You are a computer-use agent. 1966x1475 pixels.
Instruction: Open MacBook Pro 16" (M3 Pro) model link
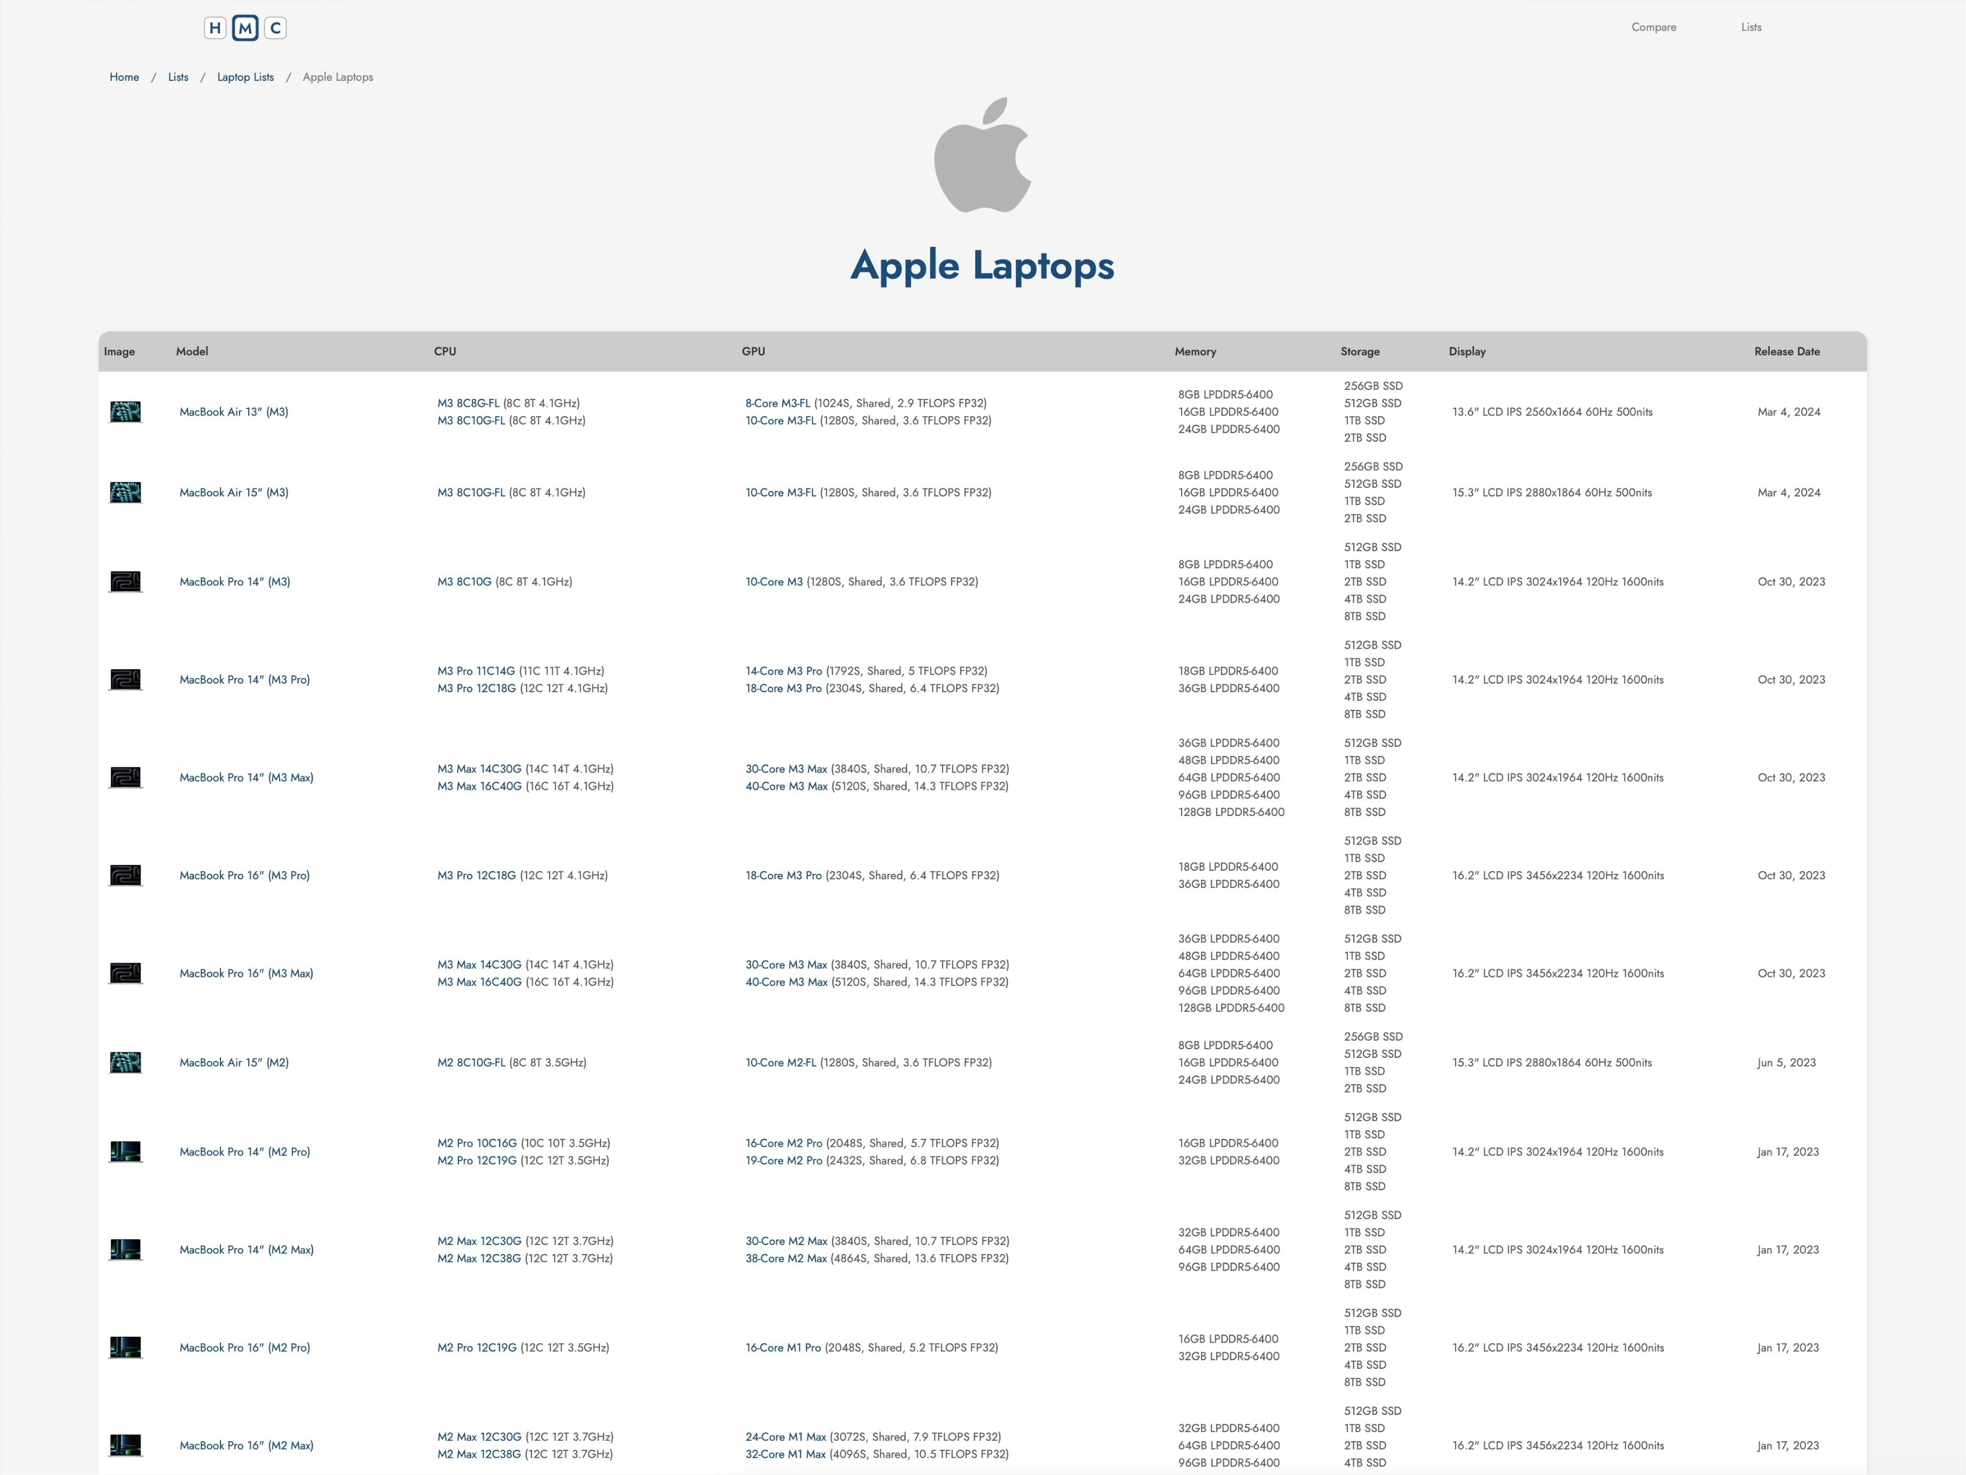pyautogui.click(x=244, y=875)
